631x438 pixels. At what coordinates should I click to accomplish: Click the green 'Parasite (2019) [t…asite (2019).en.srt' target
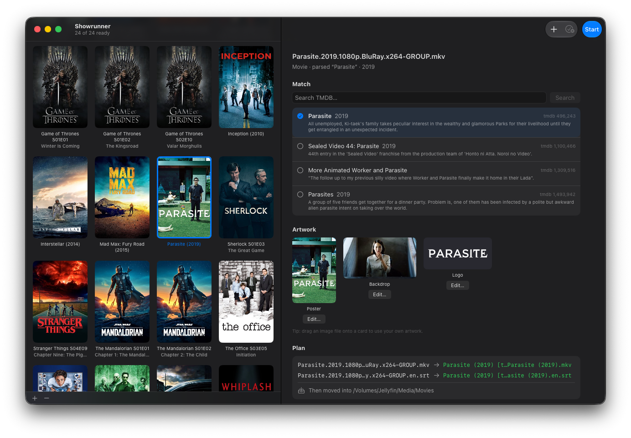pos(507,376)
